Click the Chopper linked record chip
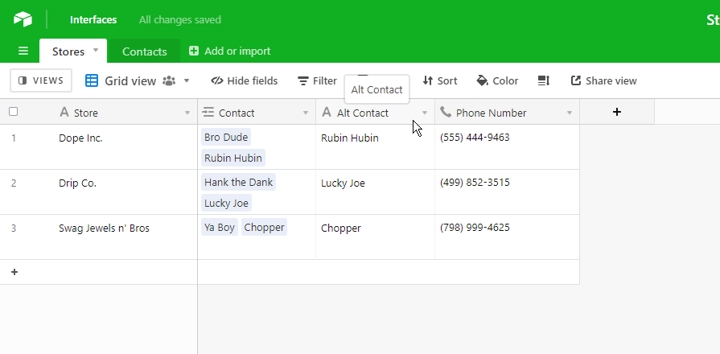The image size is (720, 354). (264, 227)
